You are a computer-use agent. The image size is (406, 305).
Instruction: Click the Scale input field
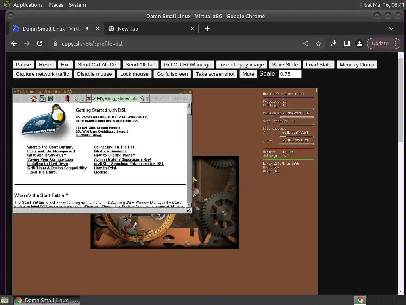[x=290, y=74]
